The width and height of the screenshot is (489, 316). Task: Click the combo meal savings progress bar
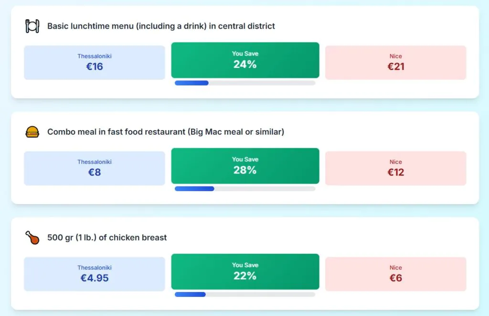(x=245, y=189)
